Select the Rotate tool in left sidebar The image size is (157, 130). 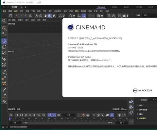point(4,47)
